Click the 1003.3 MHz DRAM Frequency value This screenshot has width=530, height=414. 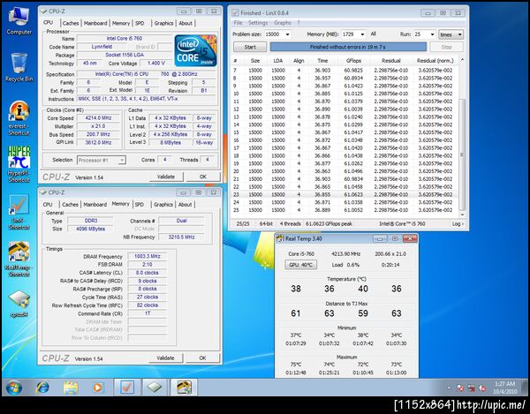tap(147, 256)
